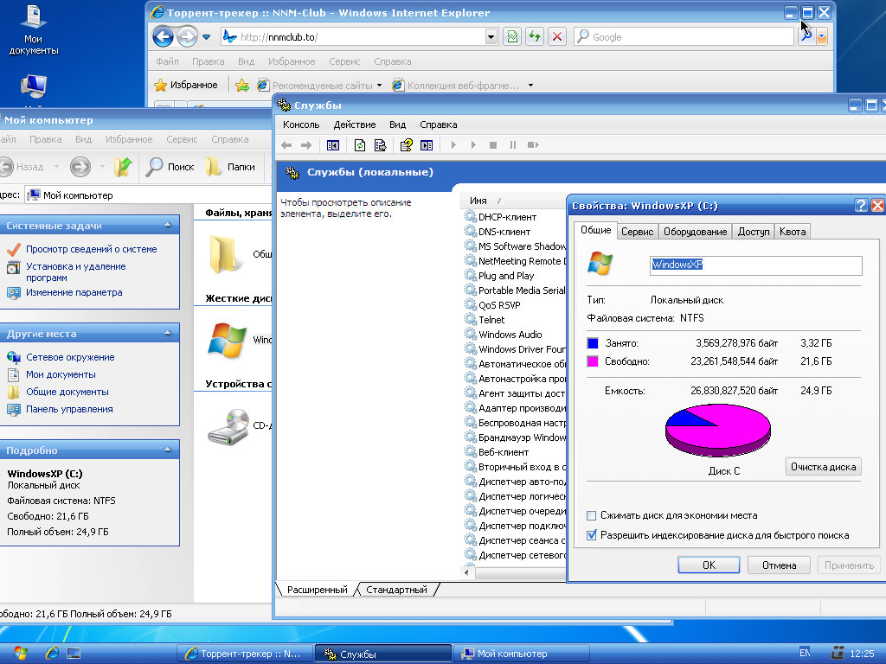
Task: Collapse the Системные задачи panel
Action: [167, 226]
